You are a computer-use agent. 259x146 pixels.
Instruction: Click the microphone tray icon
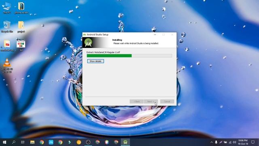[x=216, y=142]
